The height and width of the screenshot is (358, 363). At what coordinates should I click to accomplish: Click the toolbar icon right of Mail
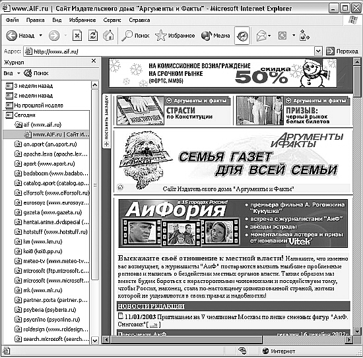tap(282, 36)
